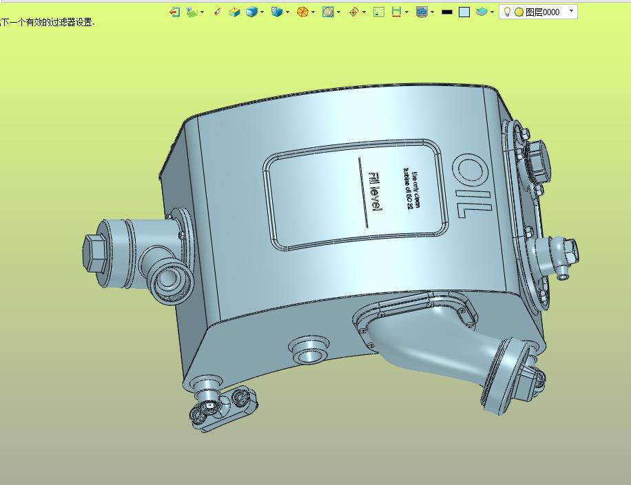Image resolution: width=631 pixels, height=485 pixels.
Task: Expand the view orientation cube dropdown
Action: pos(287,12)
